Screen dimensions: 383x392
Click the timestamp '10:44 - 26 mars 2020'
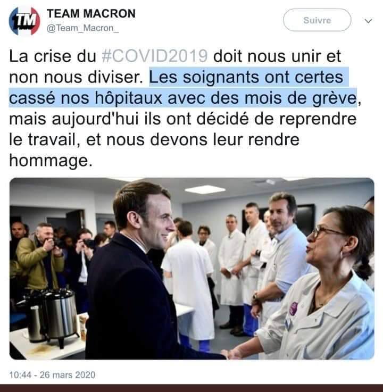52,375
